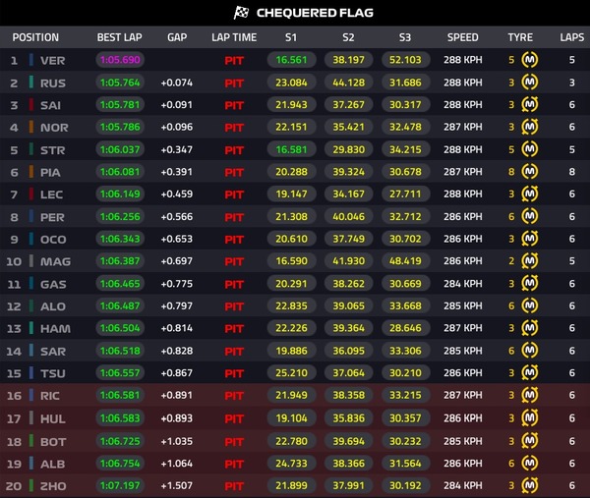Click VER's purple 1:05.690 best lap
This screenshot has height=498, width=590.
pyautogui.click(x=120, y=60)
